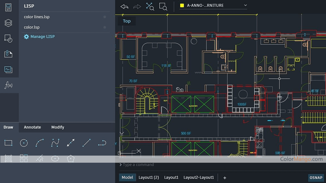Select the Arc draw tool

point(39,143)
